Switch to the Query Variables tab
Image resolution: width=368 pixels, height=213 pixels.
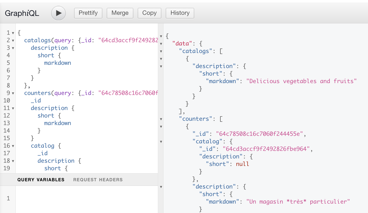click(41, 180)
